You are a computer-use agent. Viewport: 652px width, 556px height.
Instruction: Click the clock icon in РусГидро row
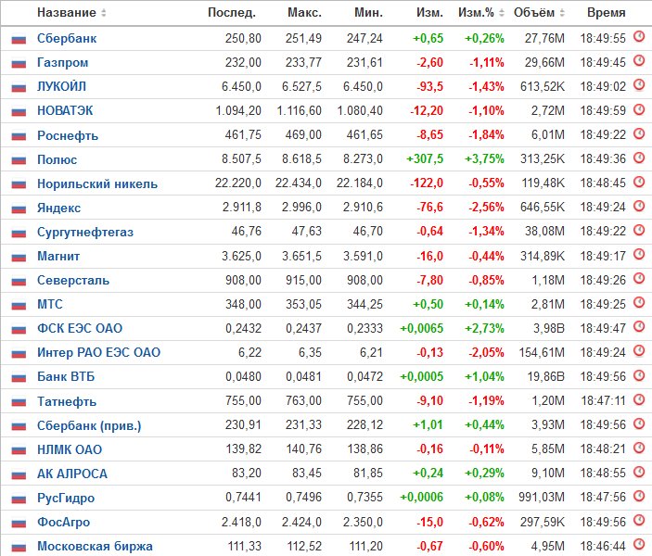[639, 496]
